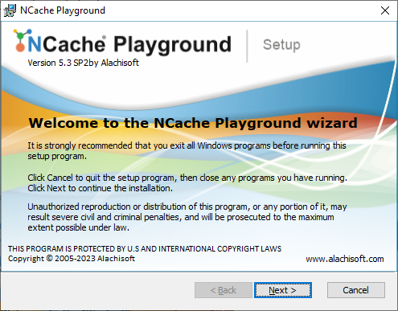
Task: Click the 'Version 5.3 SP2by Alachisoft' text
Action: 83,63
